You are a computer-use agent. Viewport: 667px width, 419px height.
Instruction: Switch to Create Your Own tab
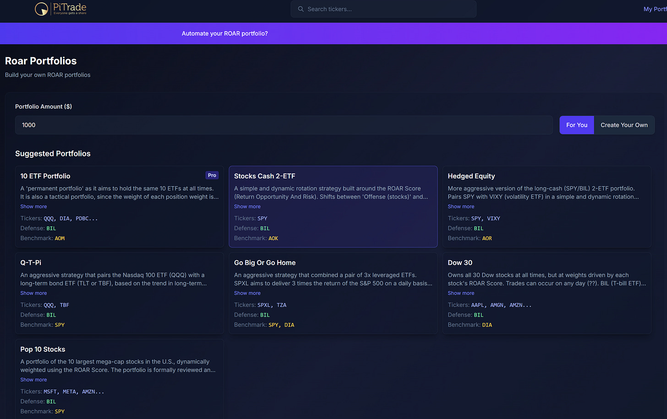(x=624, y=125)
